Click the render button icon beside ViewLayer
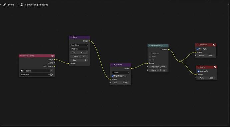230x127 pixels. (x=51, y=75)
